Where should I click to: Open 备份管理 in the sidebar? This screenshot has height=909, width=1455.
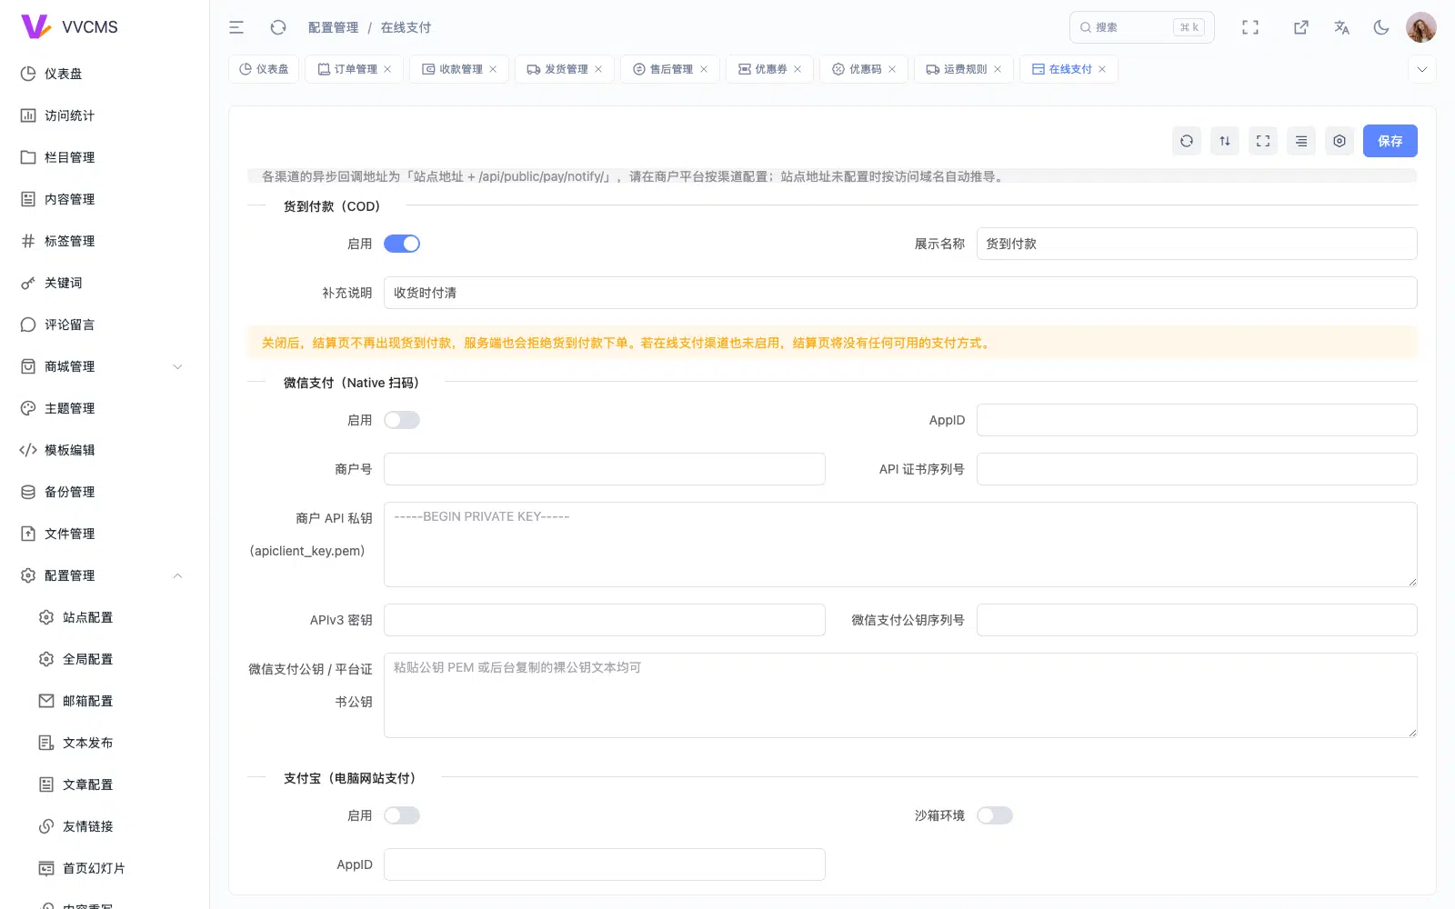pos(105,492)
